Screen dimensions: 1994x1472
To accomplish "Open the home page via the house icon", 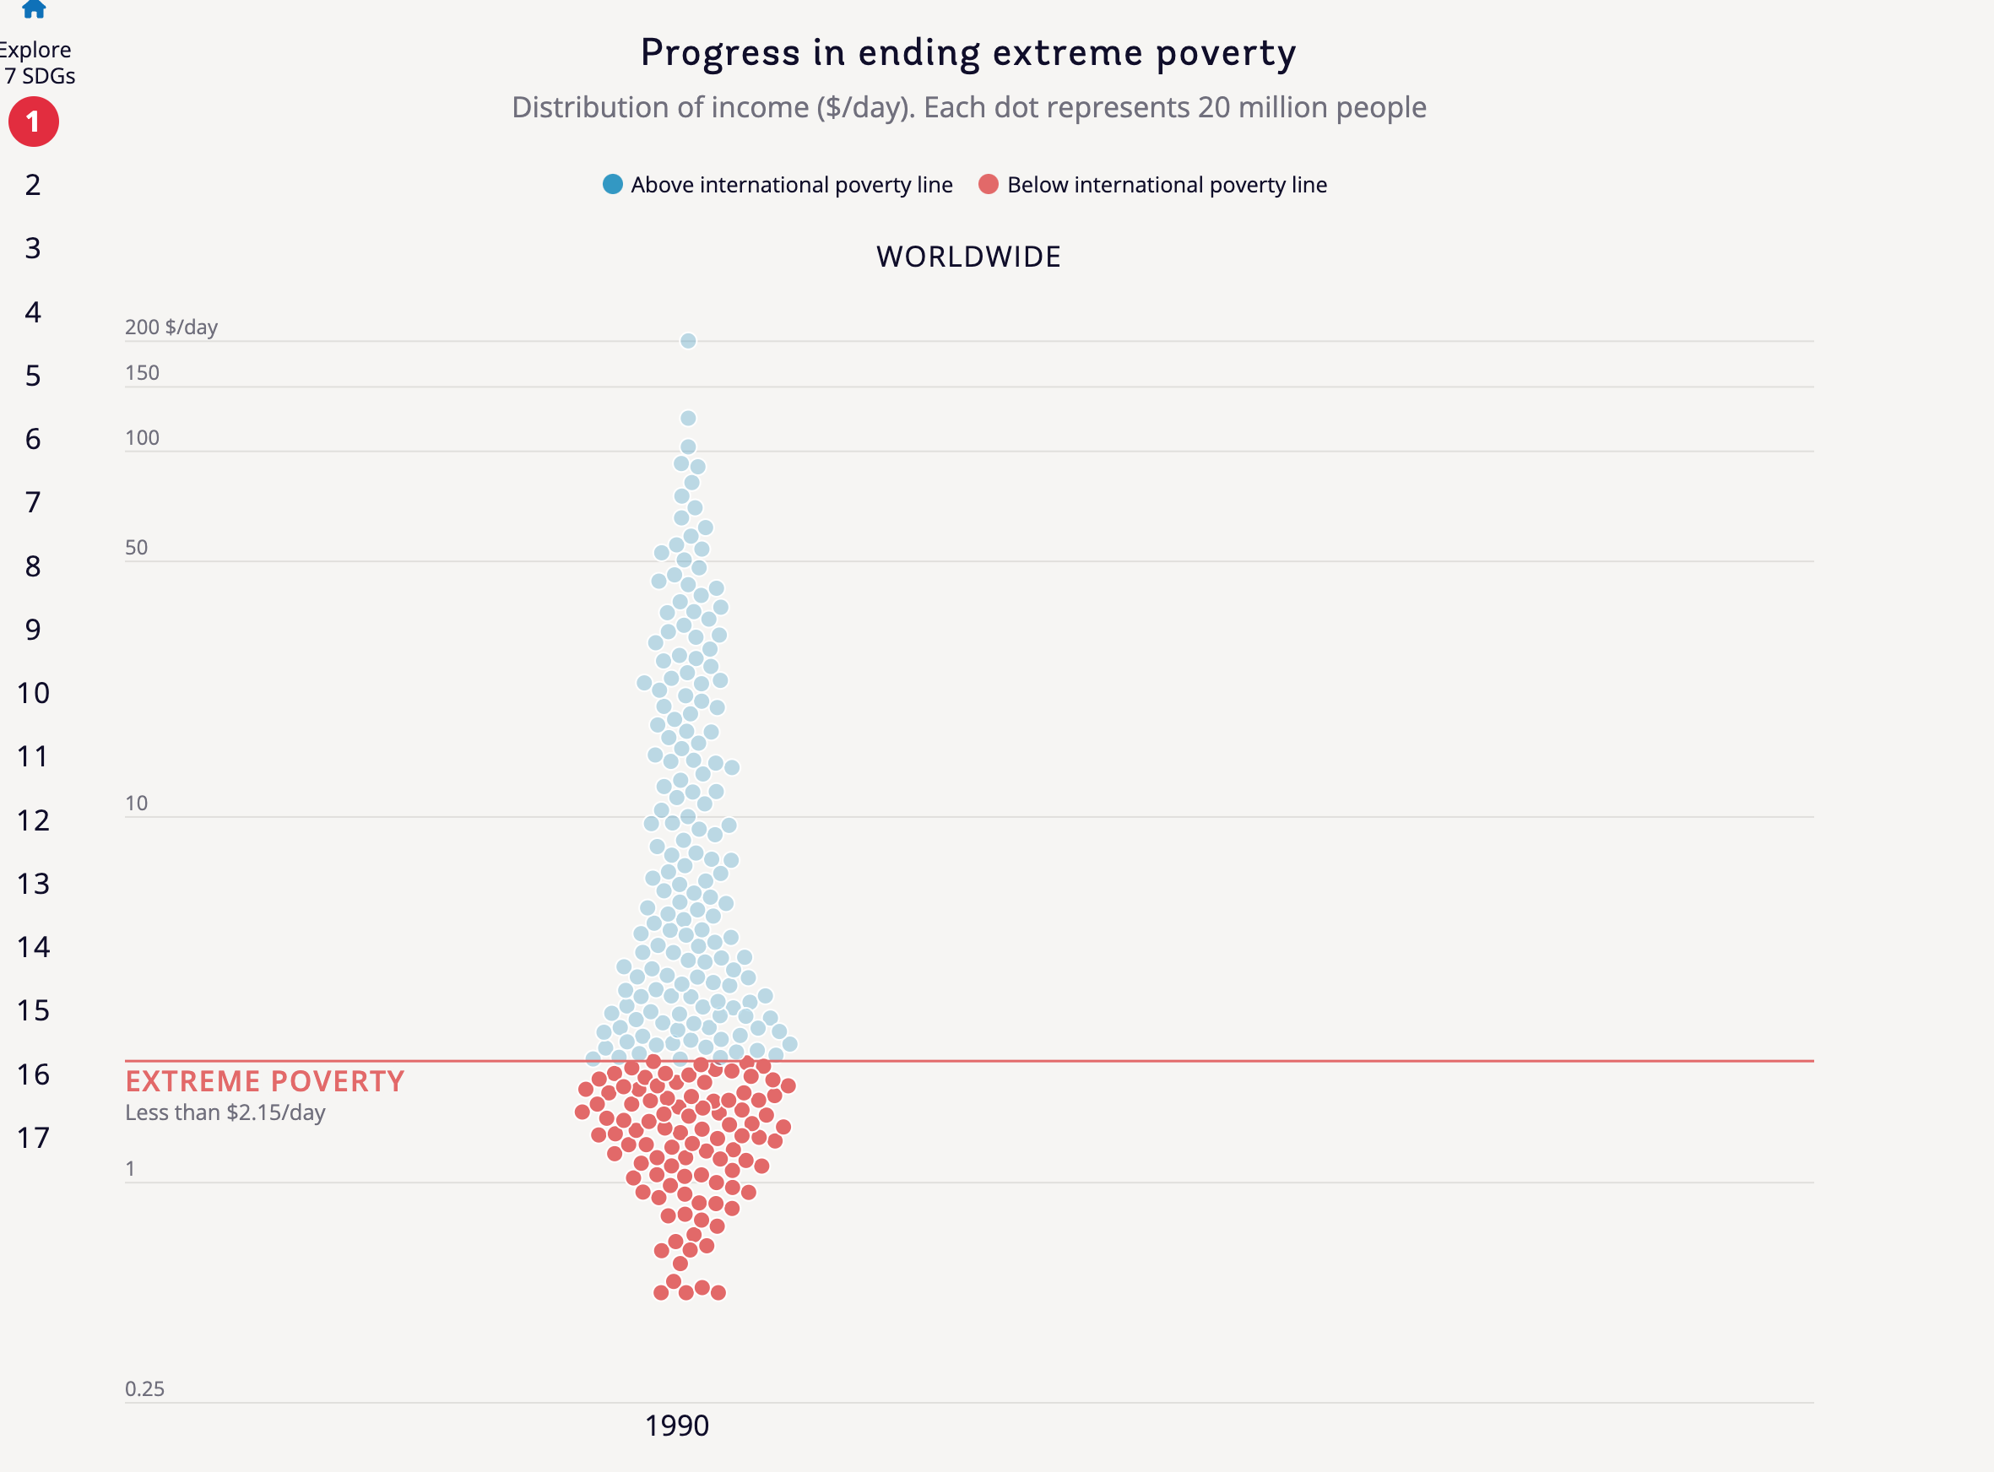I will point(35,9).
